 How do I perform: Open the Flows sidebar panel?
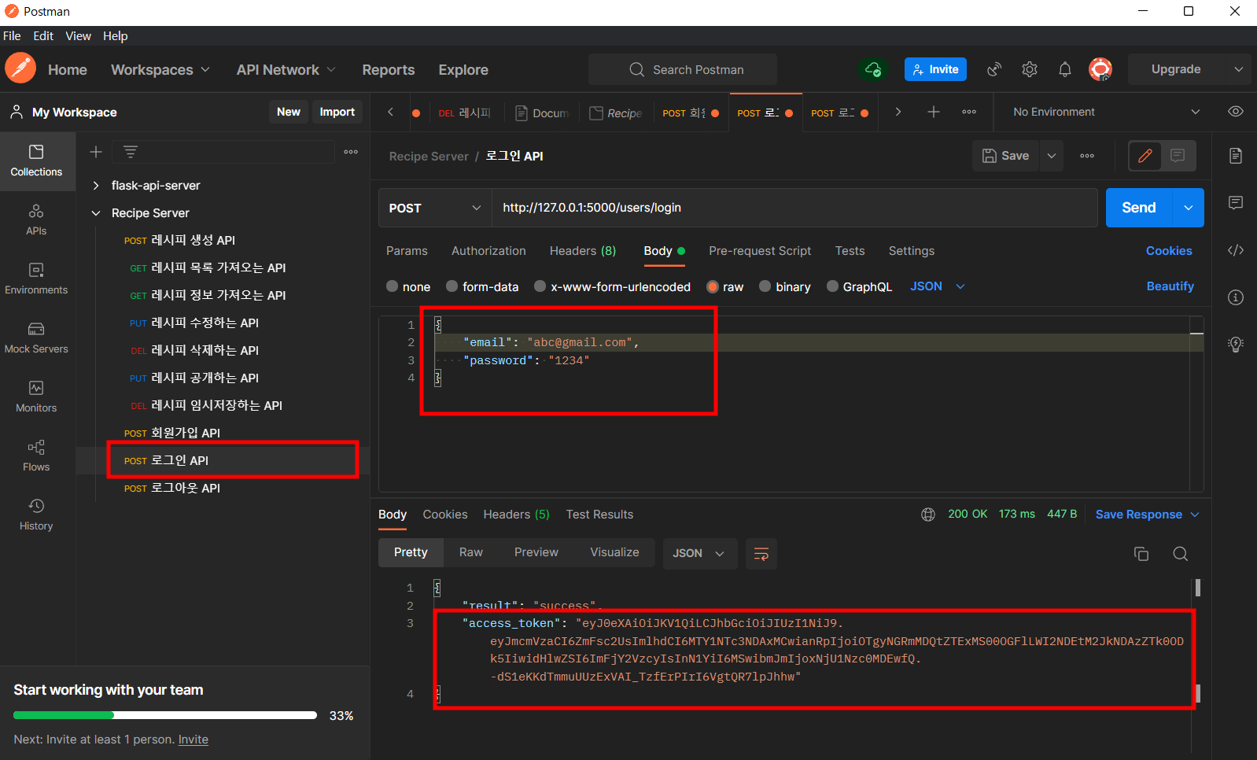point(36,456)
